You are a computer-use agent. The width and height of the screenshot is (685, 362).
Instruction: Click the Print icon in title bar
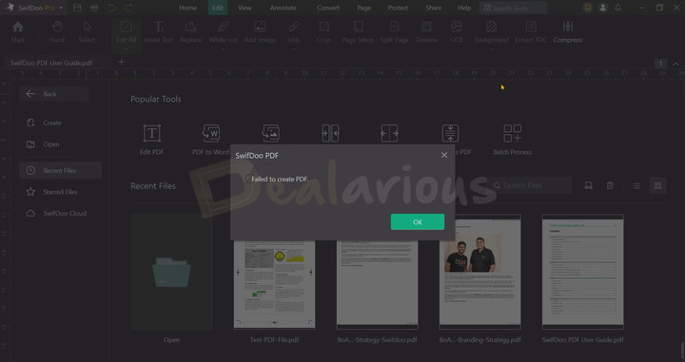(94, 8)
